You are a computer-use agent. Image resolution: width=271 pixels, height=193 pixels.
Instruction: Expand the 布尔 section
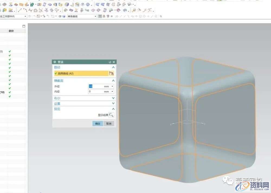coord(113,98)
